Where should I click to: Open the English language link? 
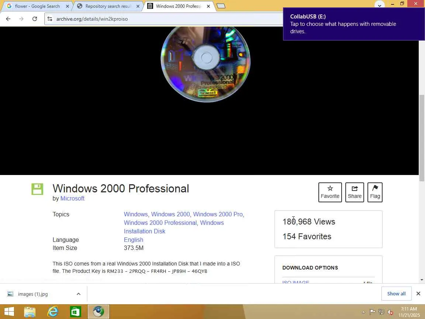(x=133, y=240)
